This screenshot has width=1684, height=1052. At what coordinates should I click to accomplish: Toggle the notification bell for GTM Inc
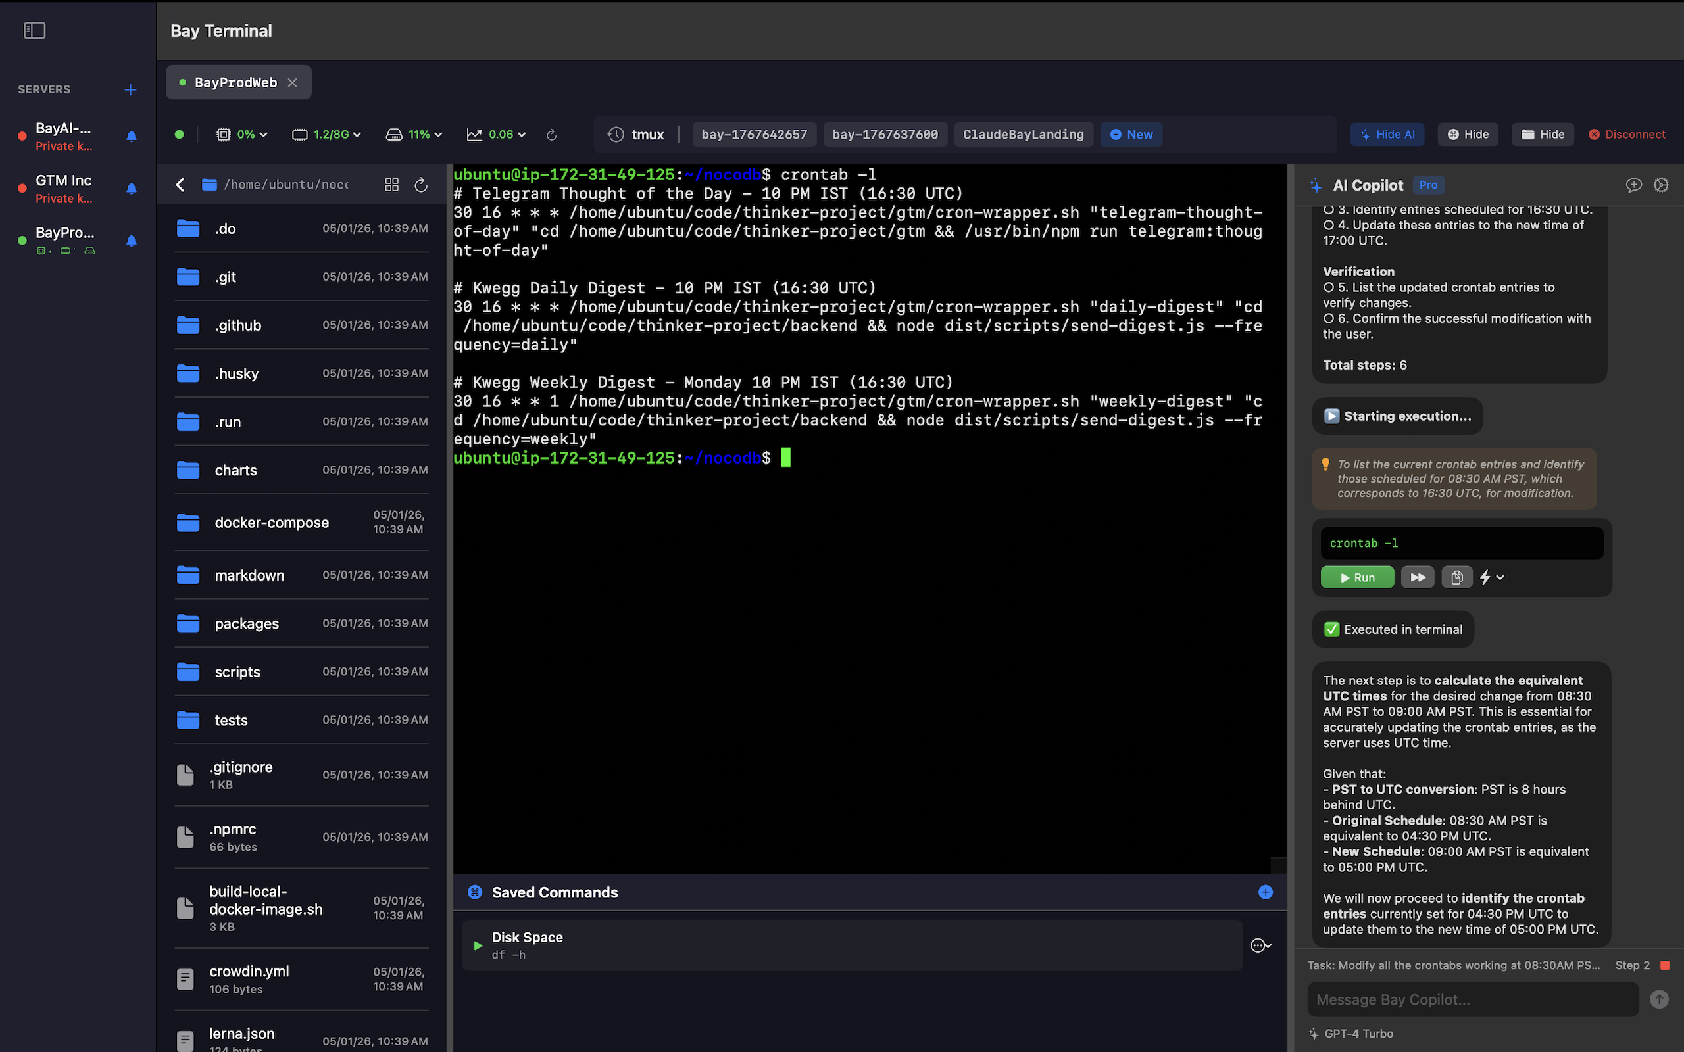(131, 188)
